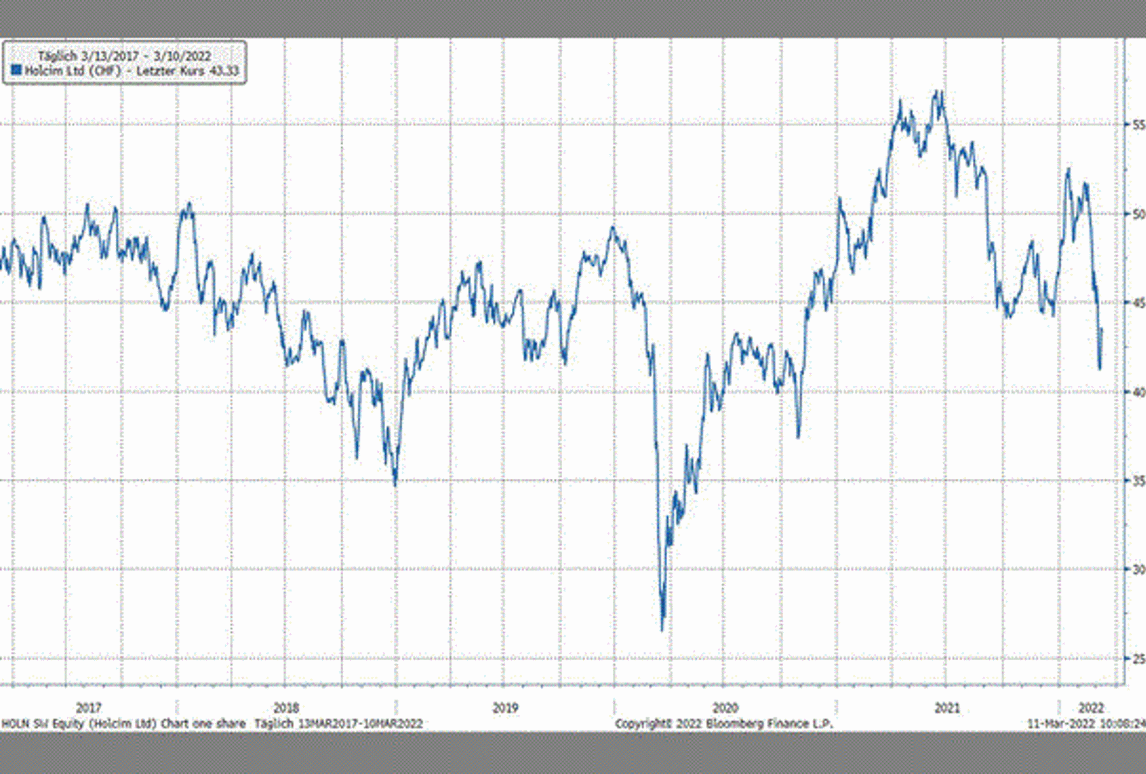This screenshot has width=1146, height=774.
Task: Select the 2021 label on the time axis
Action: 947,707
